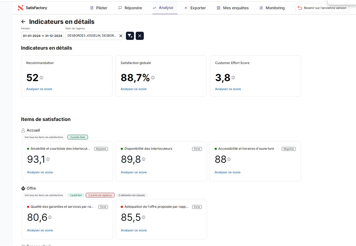Select Voir tous les items under Offre
356x246 pixels.
point(44,195)
